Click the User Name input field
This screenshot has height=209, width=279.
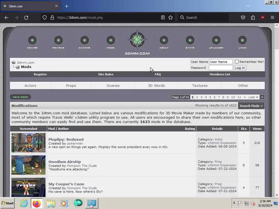point(221,62)
